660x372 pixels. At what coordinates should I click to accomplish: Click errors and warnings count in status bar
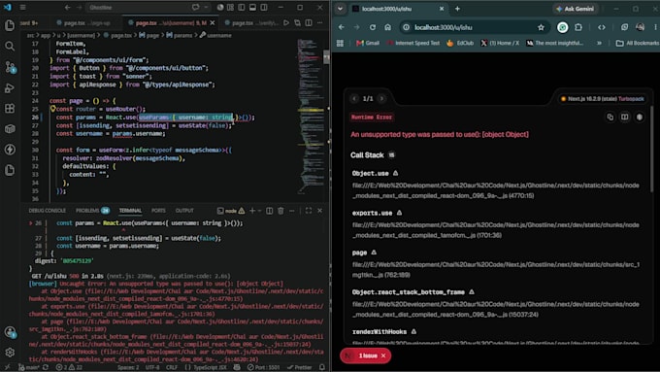tap(70, 367)
